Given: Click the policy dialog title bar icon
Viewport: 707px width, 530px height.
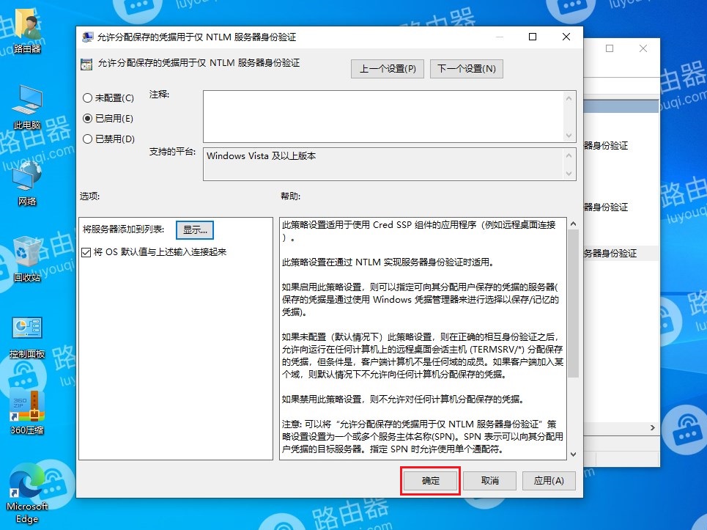Looking at the screenshot, I should pos(87,37).
